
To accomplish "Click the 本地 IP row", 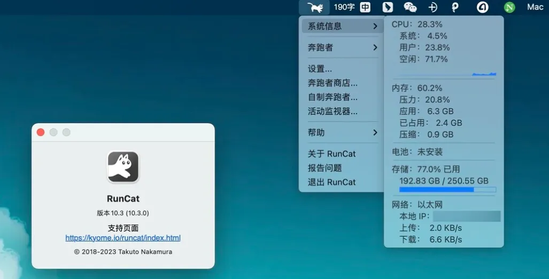I will point(450,216).
